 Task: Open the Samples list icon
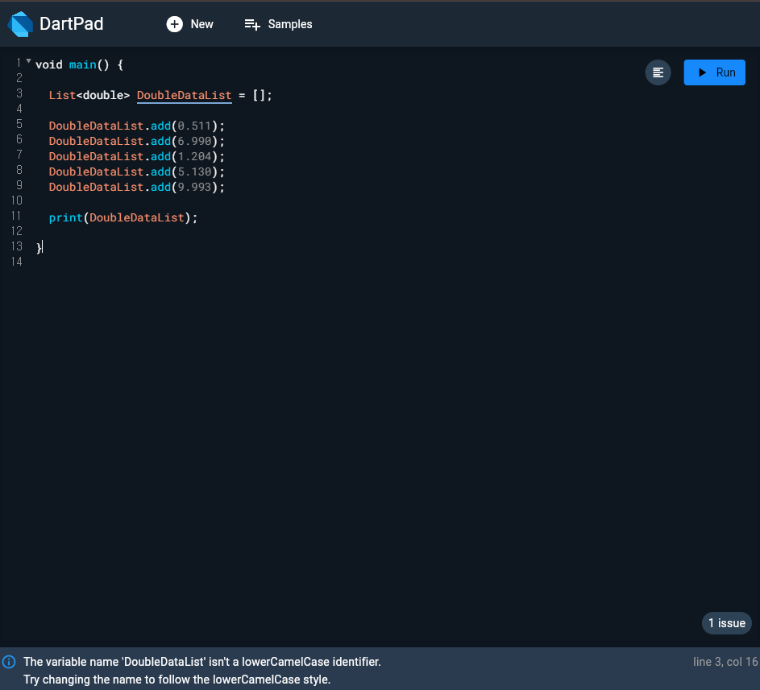coord(252,24)
